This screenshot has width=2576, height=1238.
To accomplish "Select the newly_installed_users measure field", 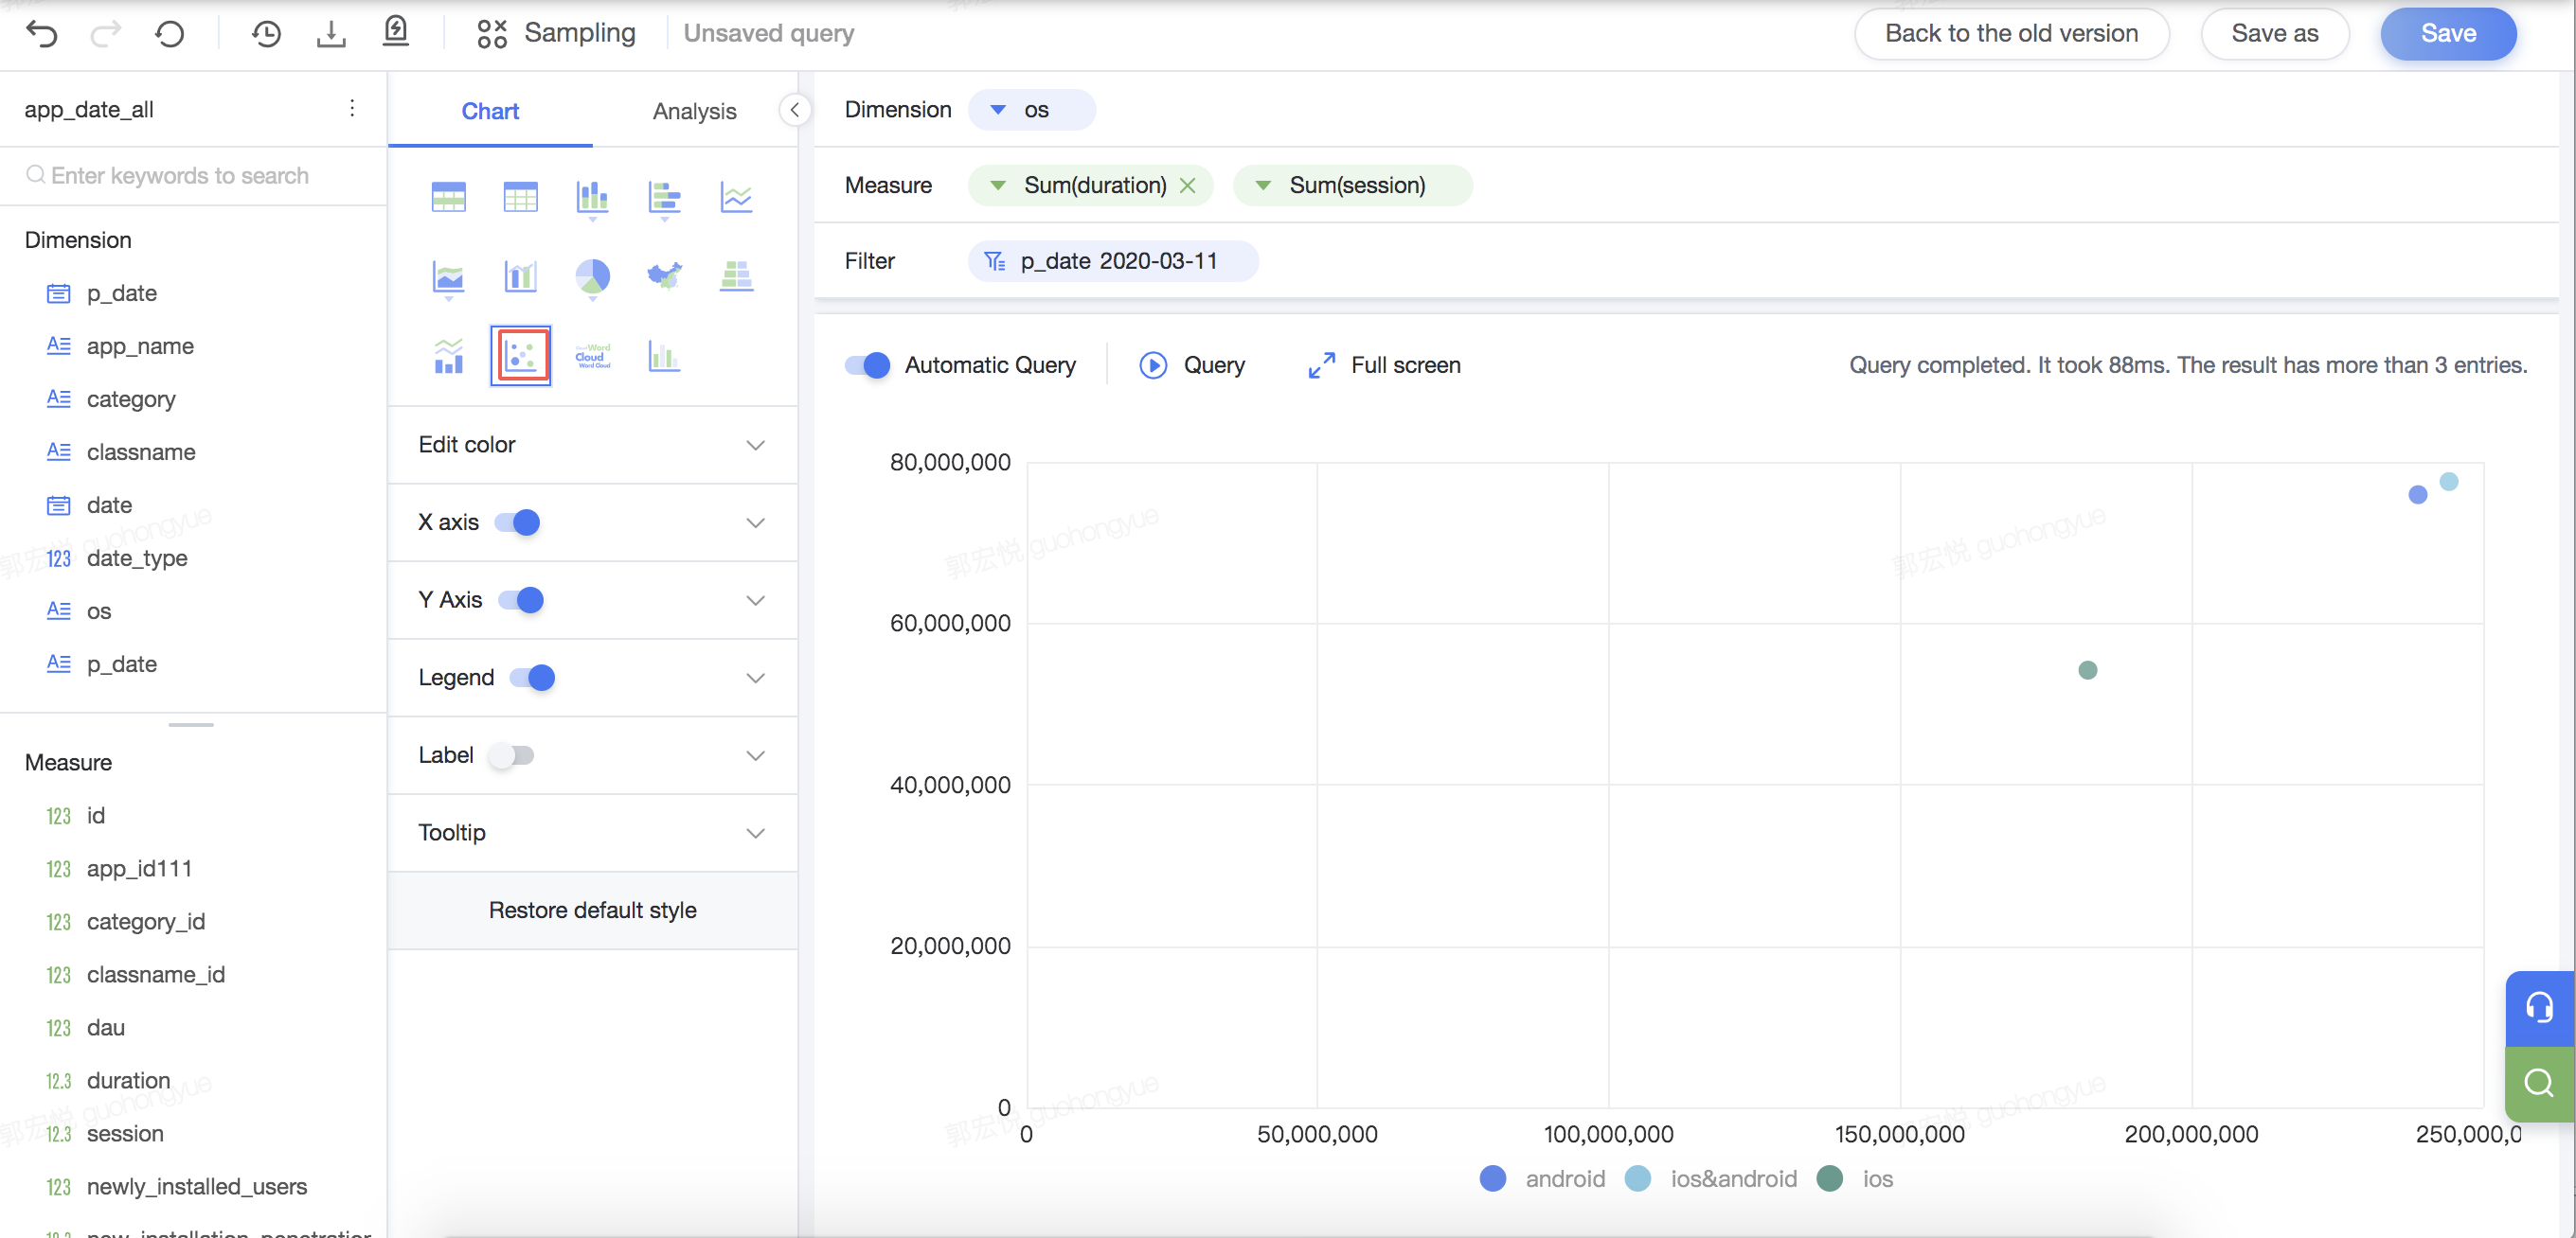I will (196, 1187).
